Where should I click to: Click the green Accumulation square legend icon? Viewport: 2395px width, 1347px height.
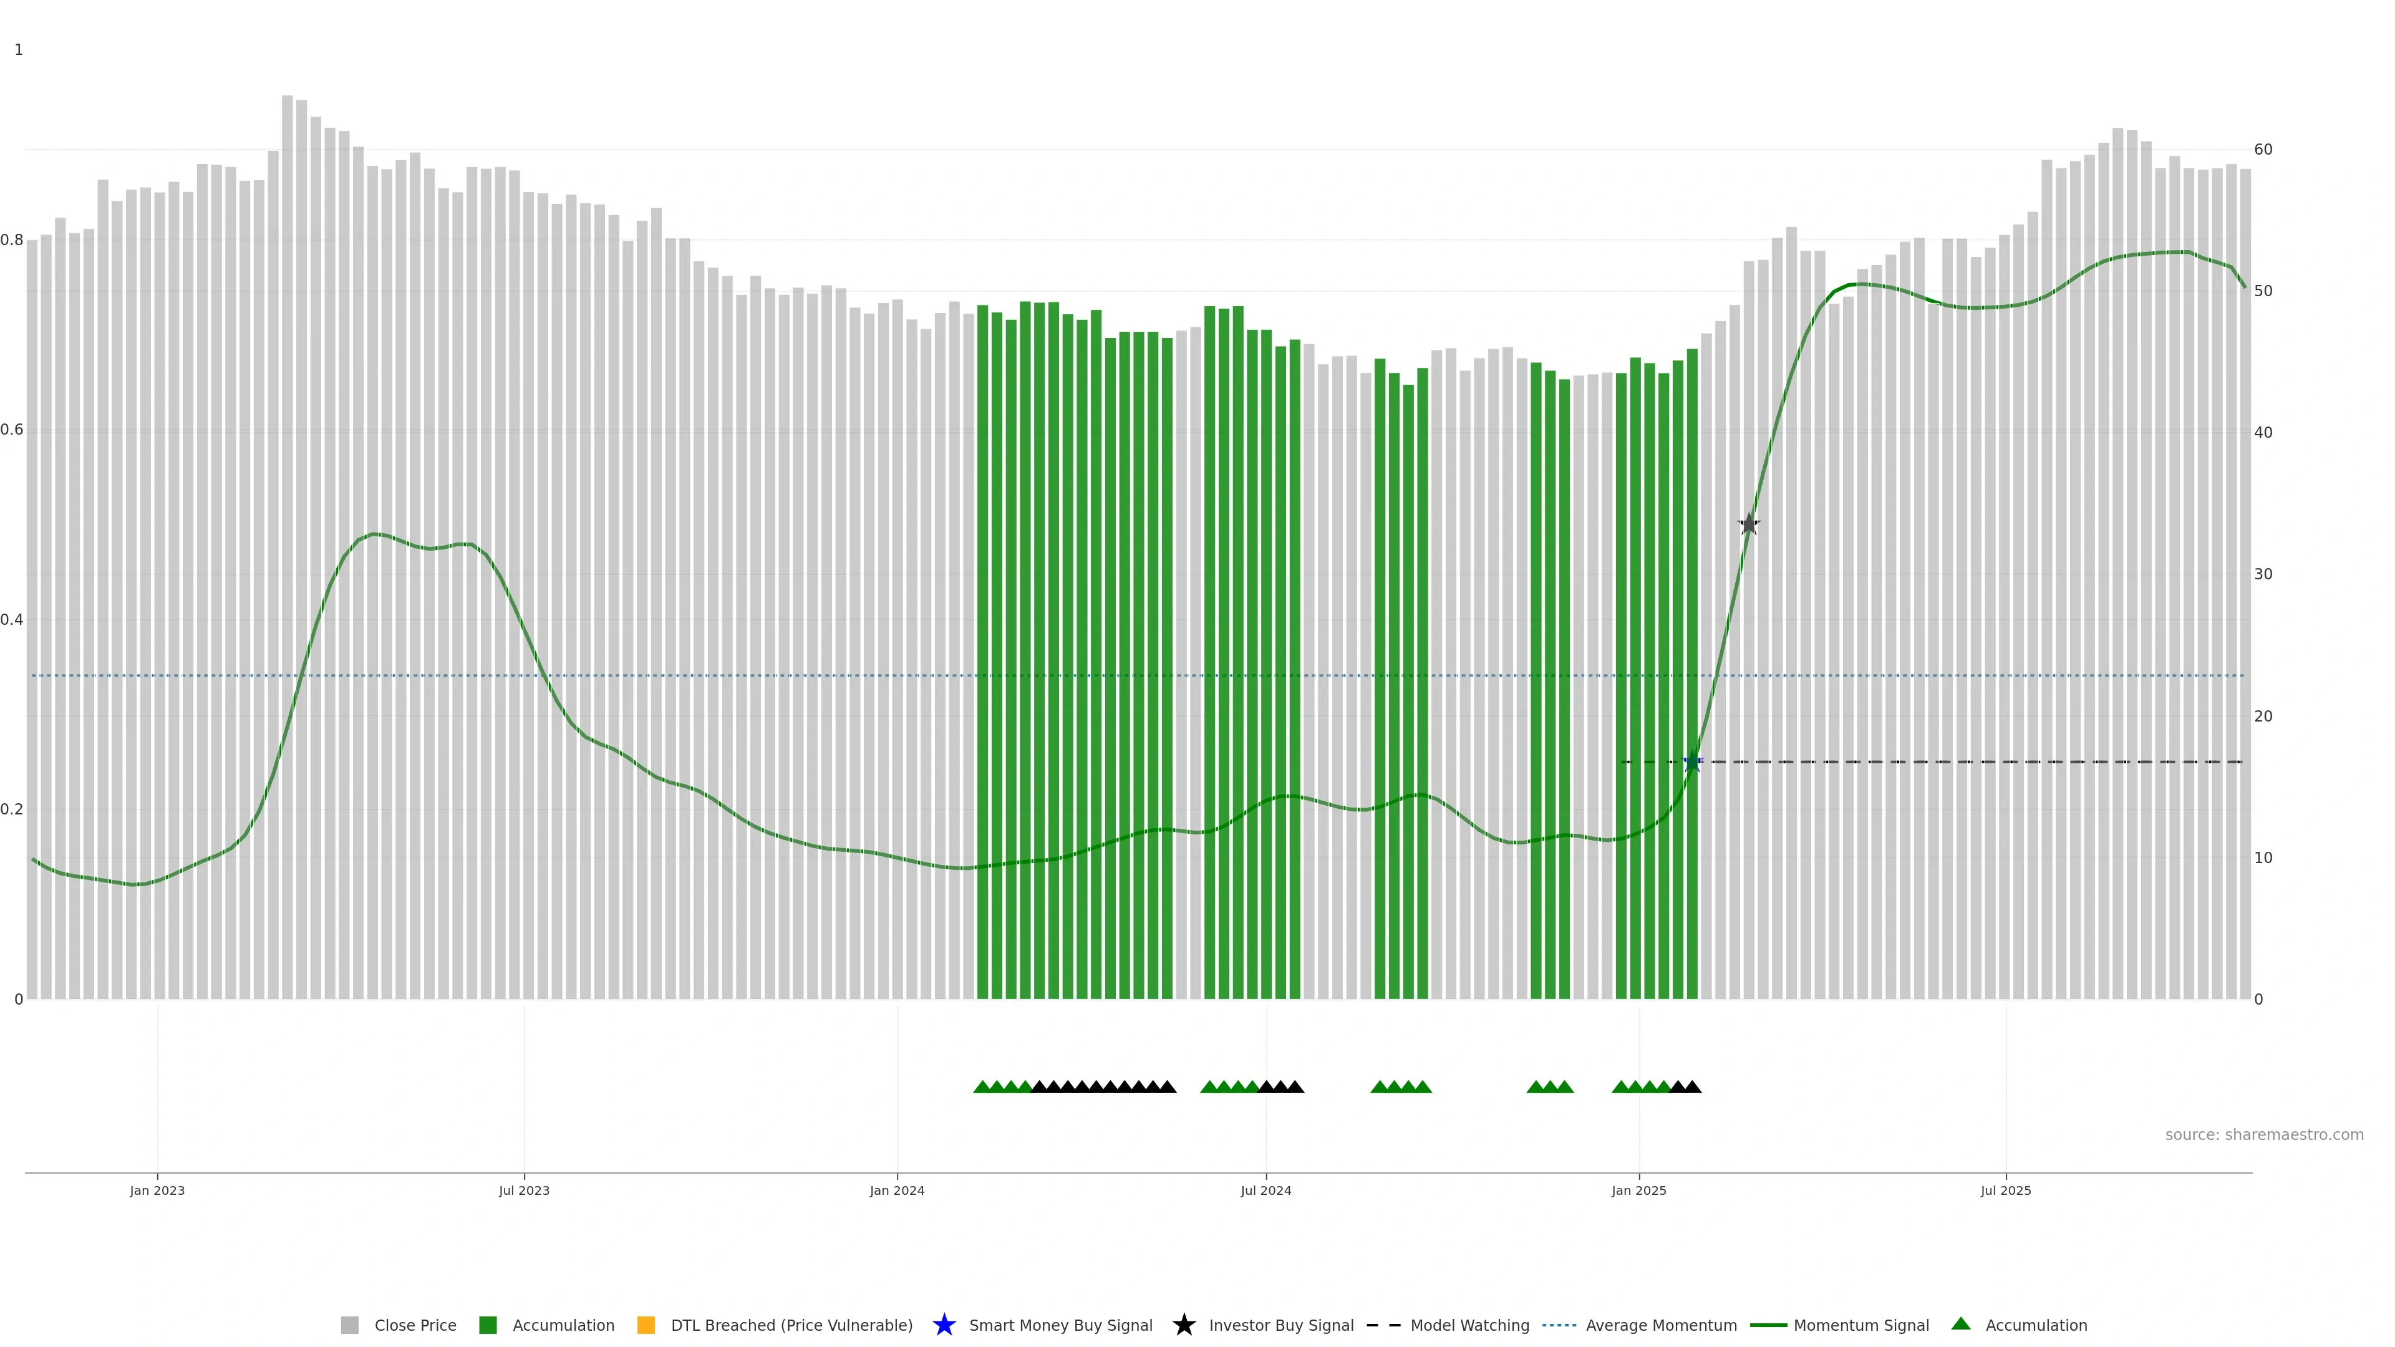(x=487, y=1325)
